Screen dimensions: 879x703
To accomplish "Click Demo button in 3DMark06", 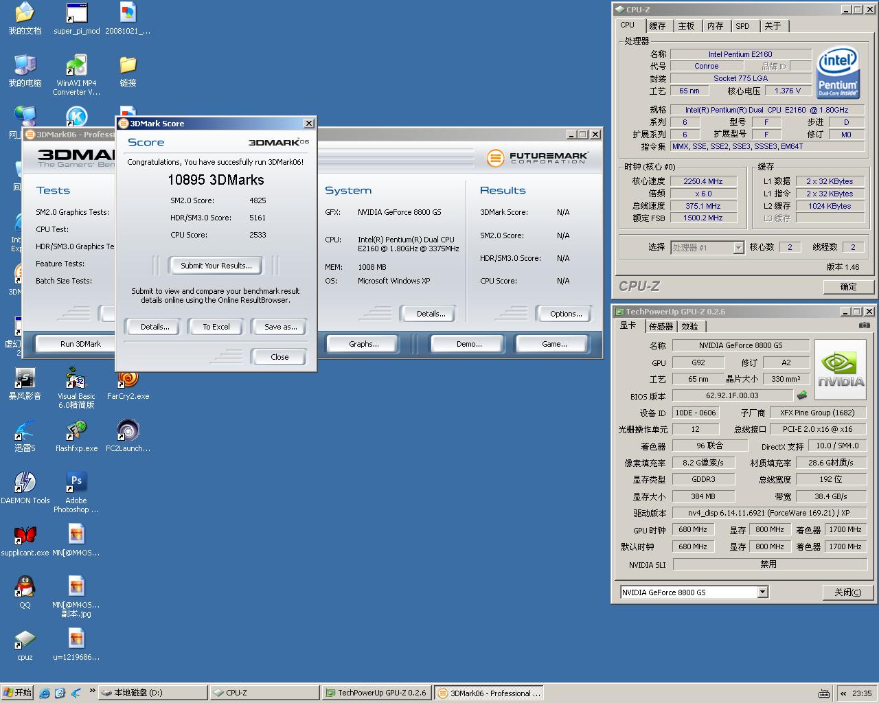I will click(468, 344).
